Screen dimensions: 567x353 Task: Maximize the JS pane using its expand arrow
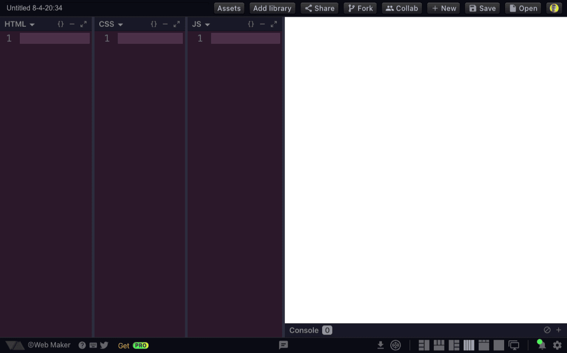(274, 24)
